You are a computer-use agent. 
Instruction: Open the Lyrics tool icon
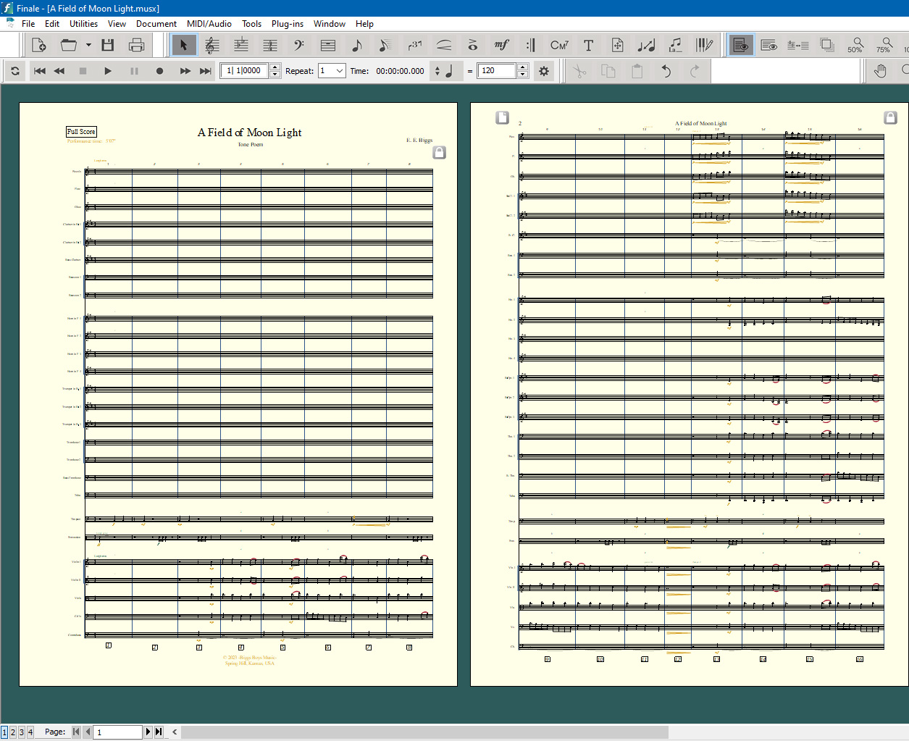675,46
